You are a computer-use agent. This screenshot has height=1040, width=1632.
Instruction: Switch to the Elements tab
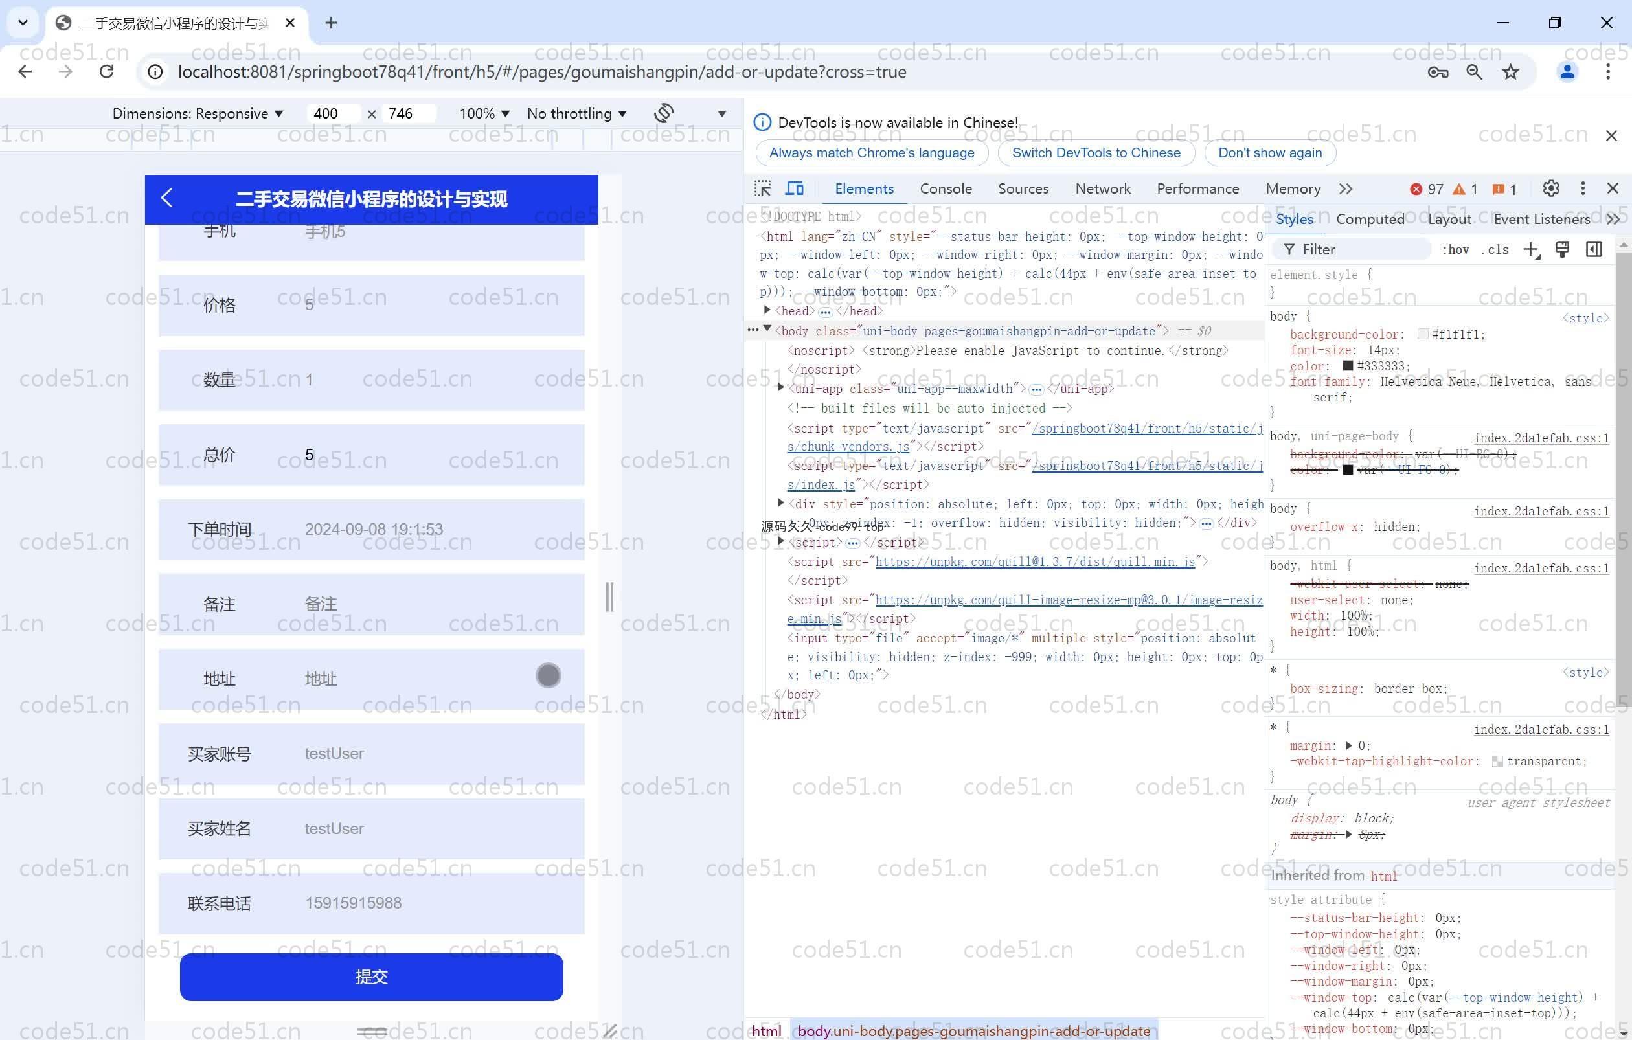coord(864,188)
